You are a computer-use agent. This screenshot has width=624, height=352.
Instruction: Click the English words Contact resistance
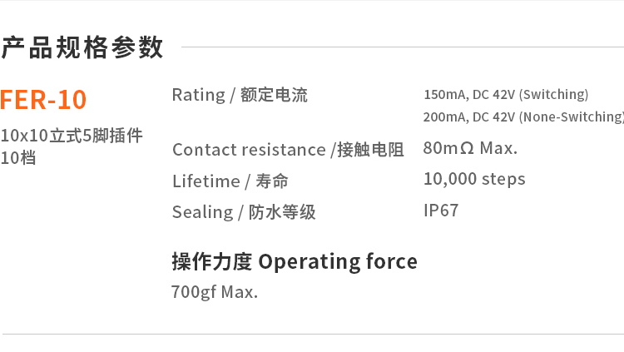[249, 150]
